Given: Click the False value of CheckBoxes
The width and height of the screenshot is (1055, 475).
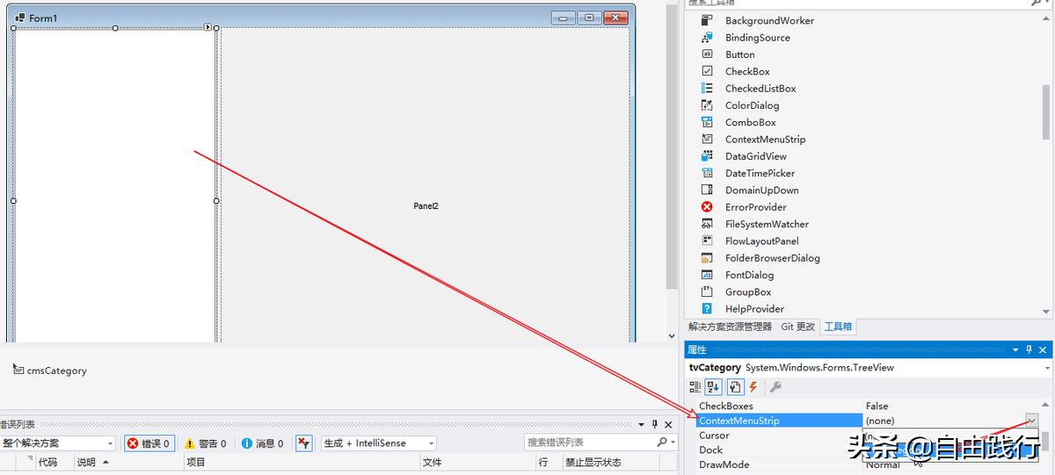Looking at the screenshot, I should click(x=877, y=407).
